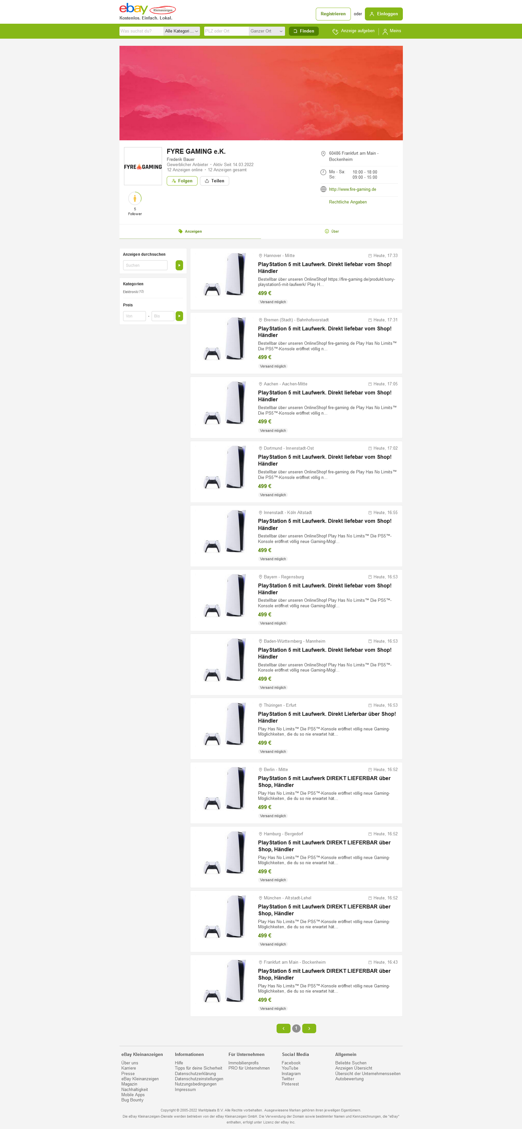Go to the previous page arrow
The image size is (522, 1129).
pyautogui.click(x=283, y=1028)
